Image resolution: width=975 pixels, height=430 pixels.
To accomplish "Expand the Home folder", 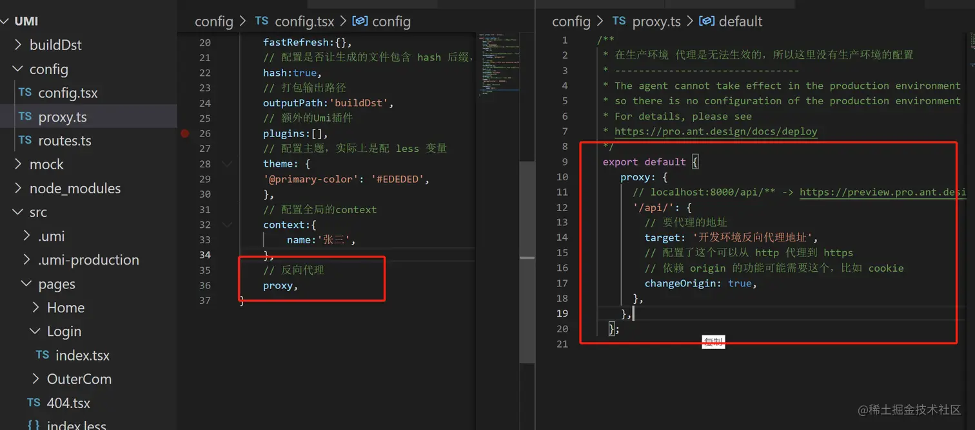I will click(x=36, y=307).
